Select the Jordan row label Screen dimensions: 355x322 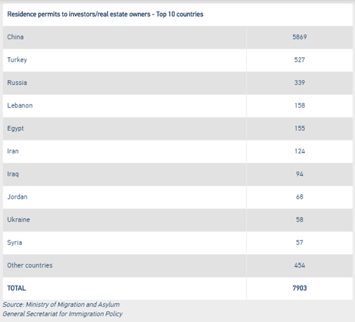(x=17, y=197)
